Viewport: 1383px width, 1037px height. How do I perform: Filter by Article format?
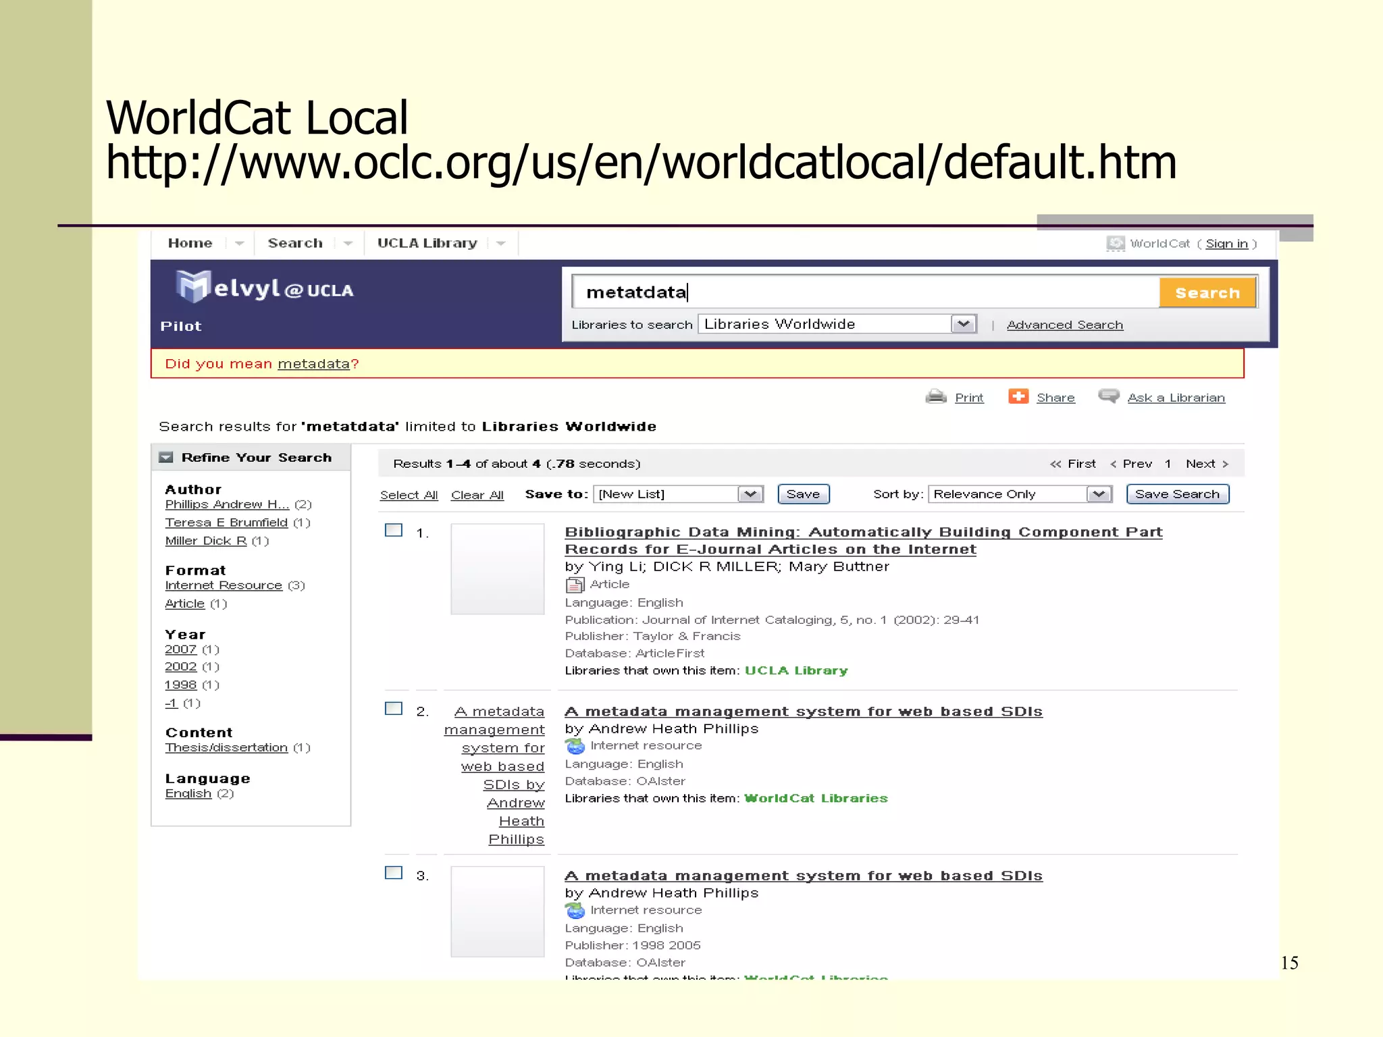tap(185, 604)
